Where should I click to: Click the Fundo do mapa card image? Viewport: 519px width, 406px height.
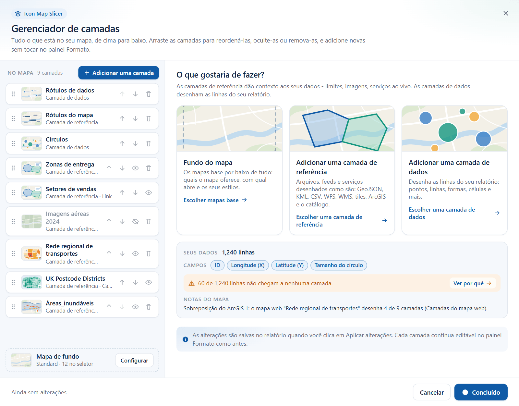[x=229, y=129]
